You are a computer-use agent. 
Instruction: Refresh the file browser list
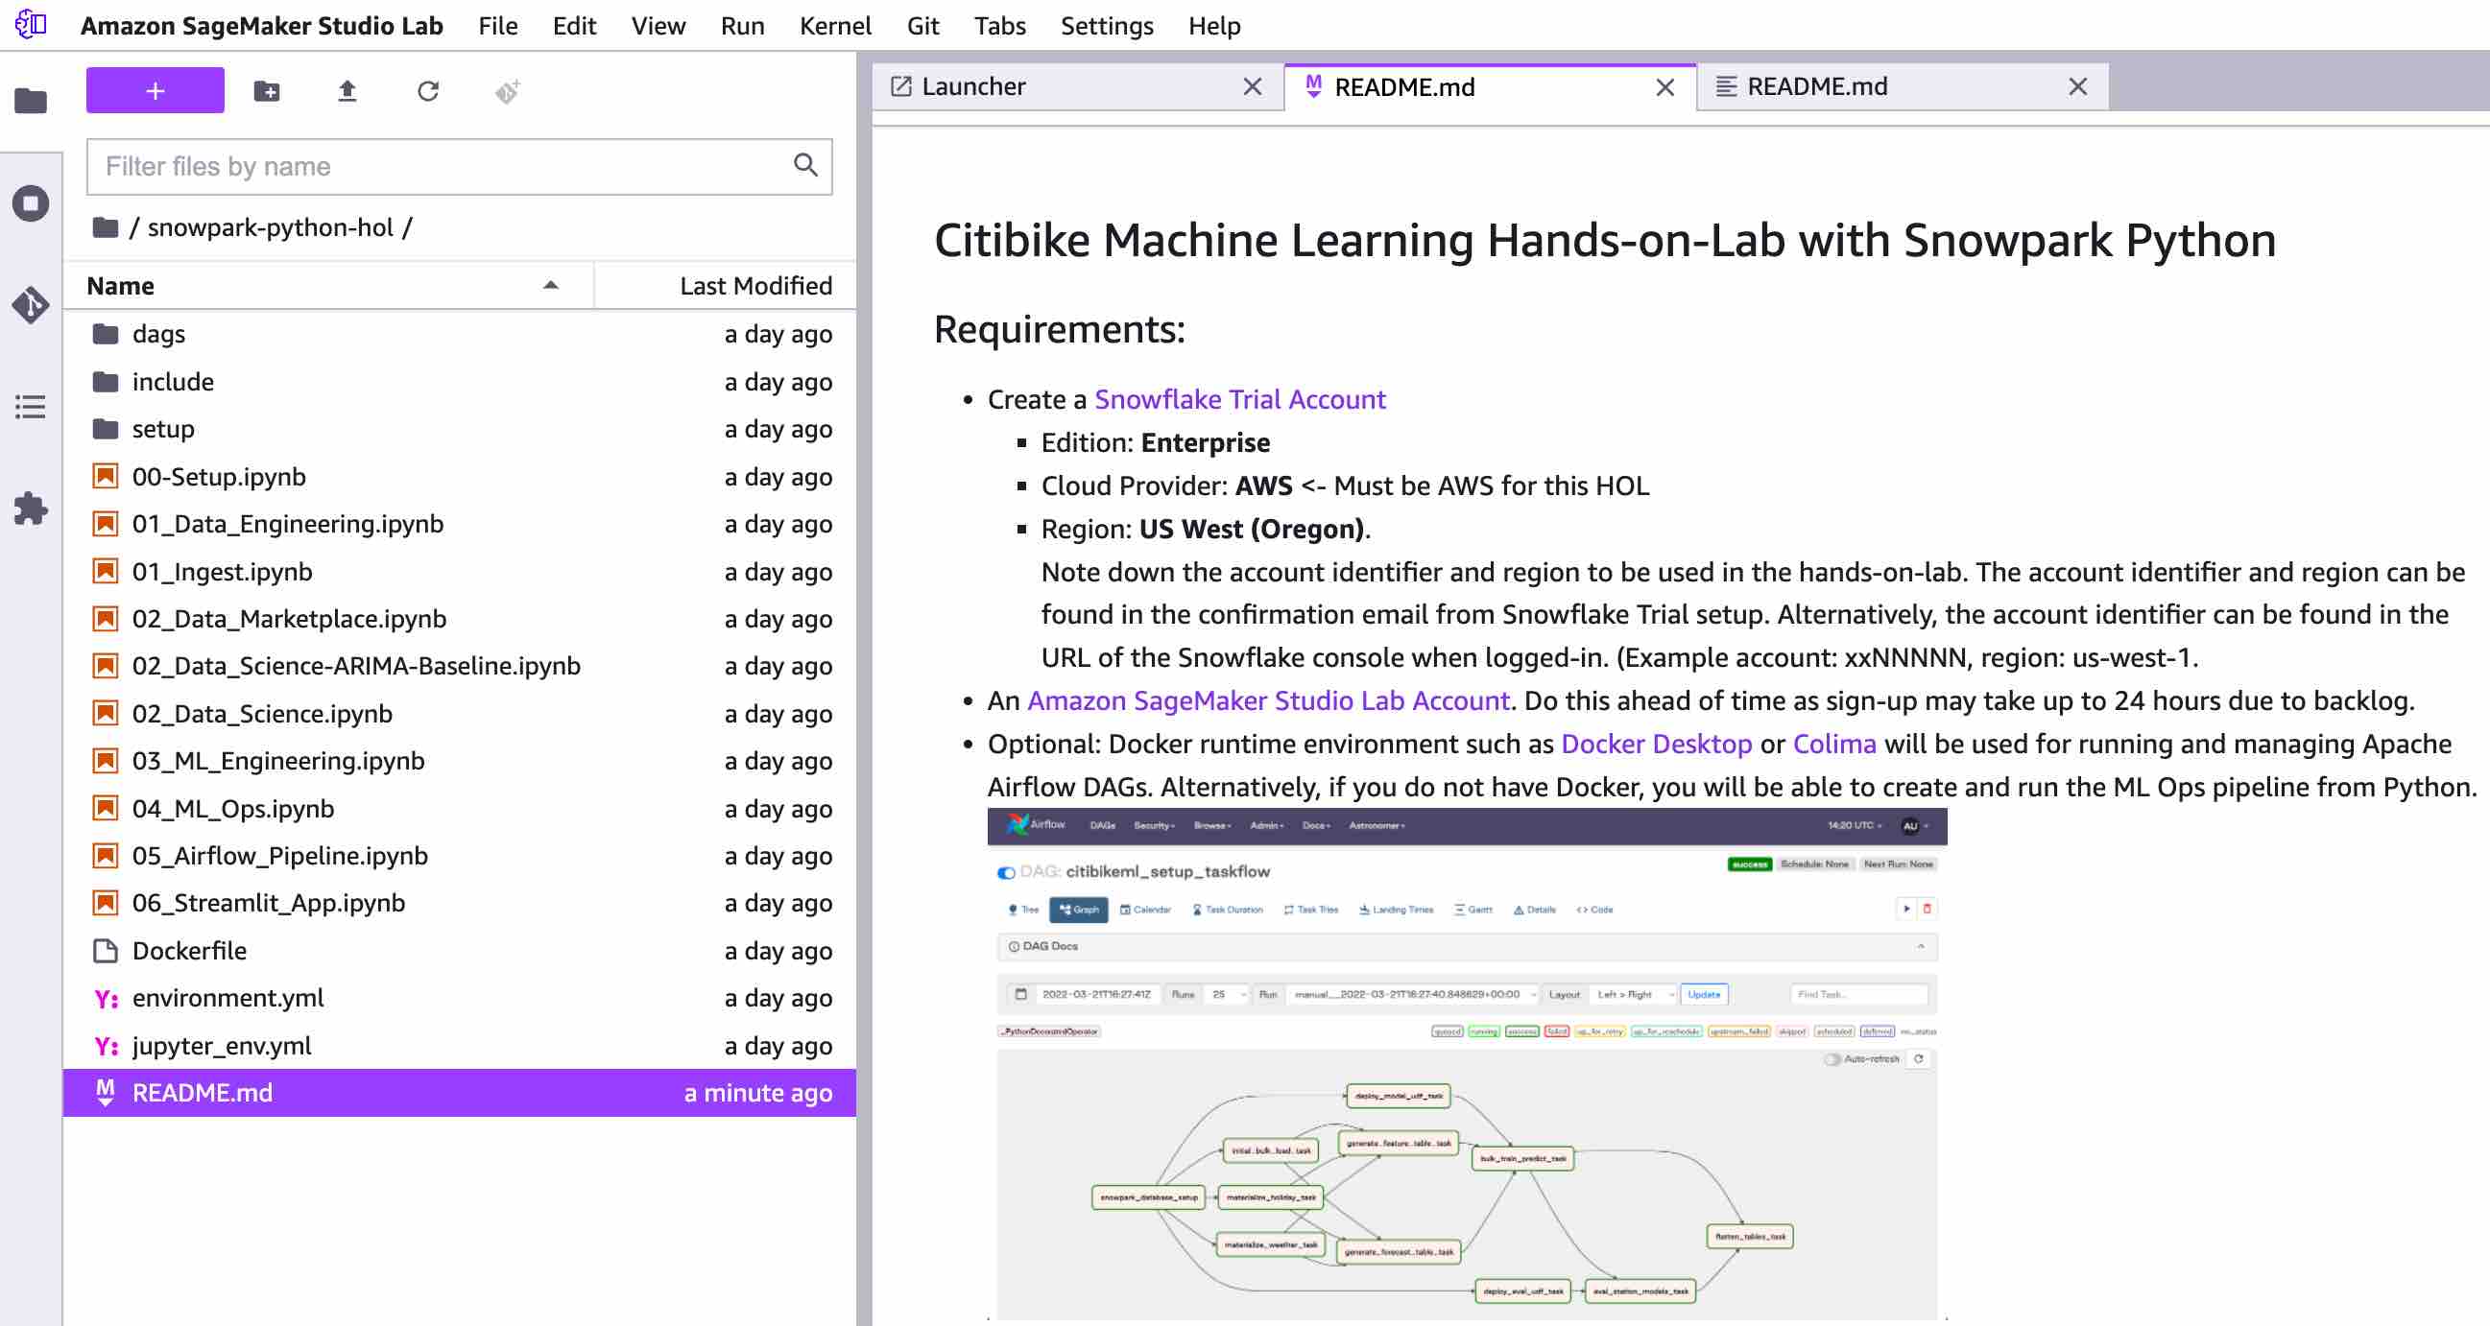point(428,91)
